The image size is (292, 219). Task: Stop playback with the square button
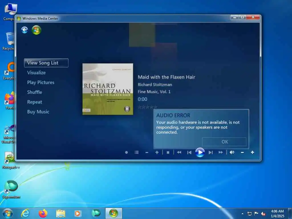click(x=168, y=152)
